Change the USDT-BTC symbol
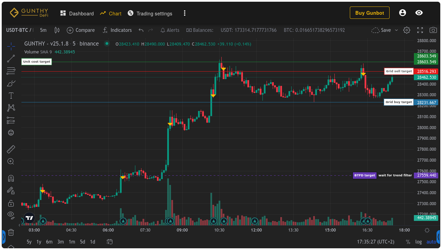 click(x=20, y=30)
